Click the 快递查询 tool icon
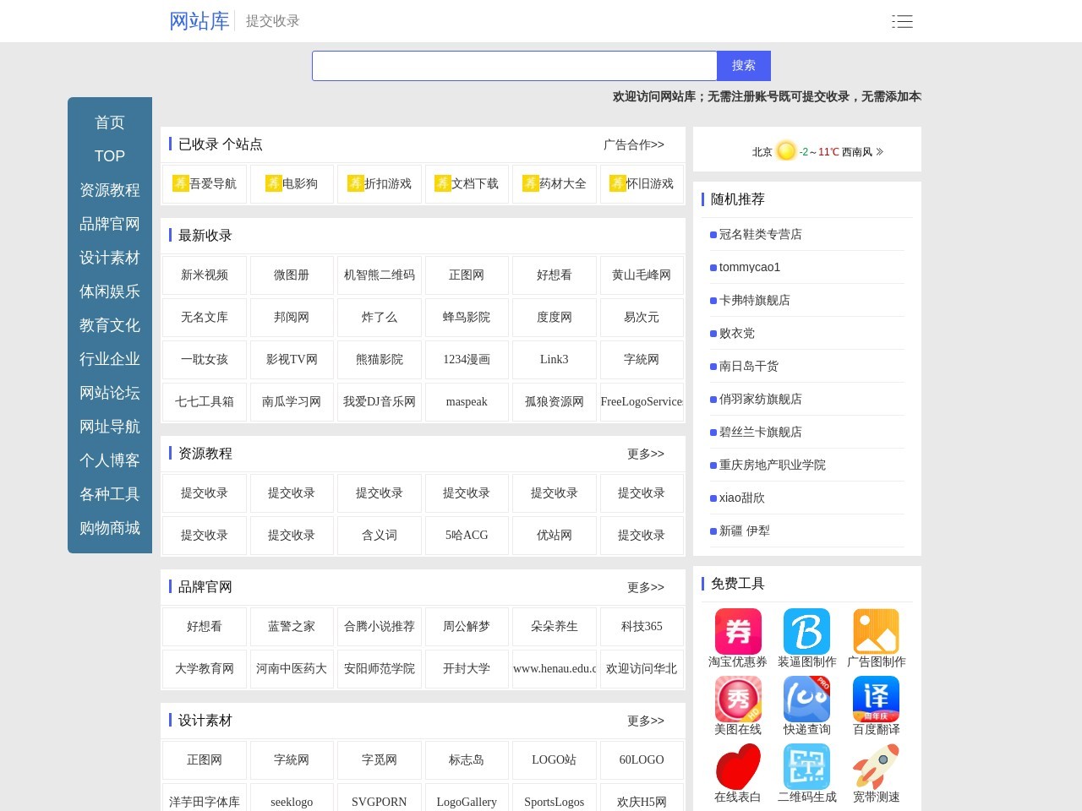 pos(806,699)
